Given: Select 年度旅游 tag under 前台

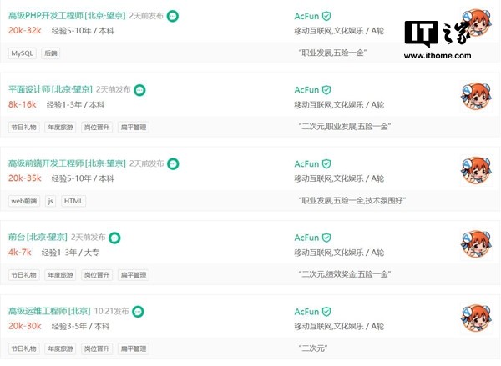Looking at the screenshot, I should pyautogui.click(x=60, y=275).
